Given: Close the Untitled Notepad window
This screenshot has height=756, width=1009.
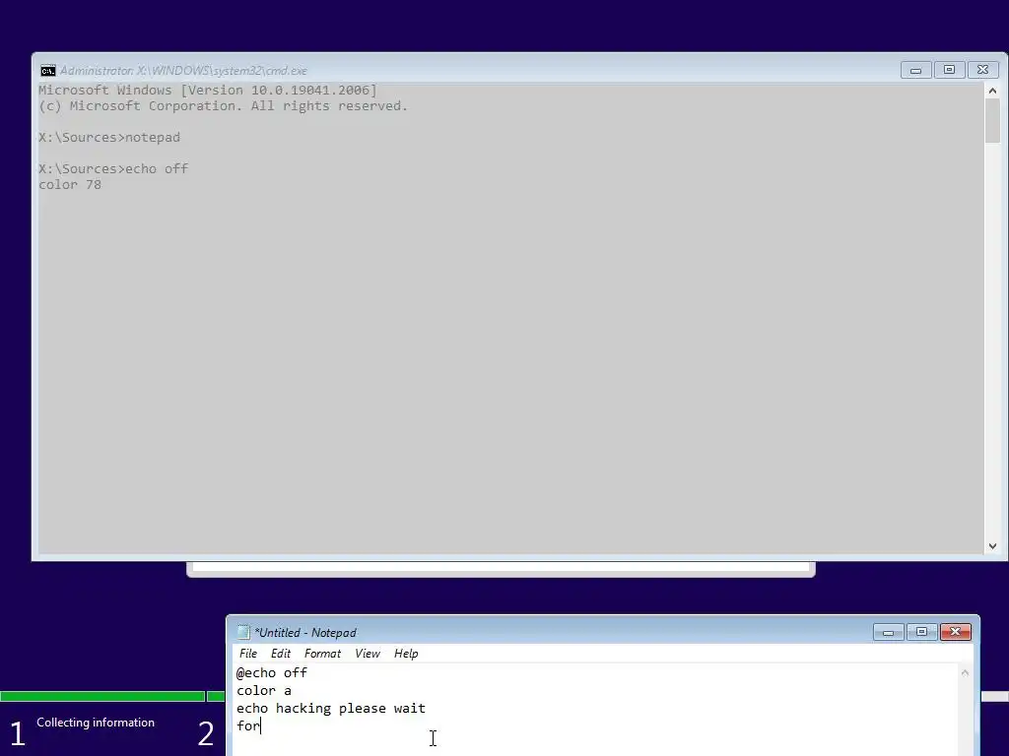Looking at the screenshot, I should (956, 632).
